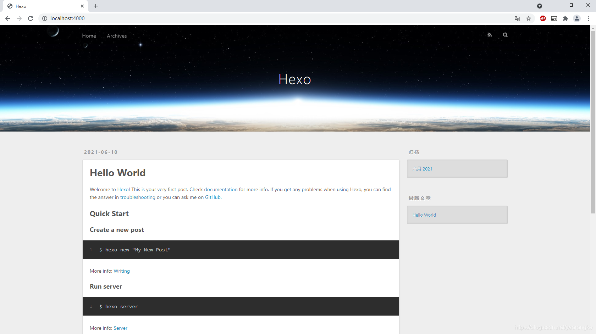Image resolution: width=596 pixels, height=334 pixels.
Task: Follow the Hello World post link in sidebar
Action: [424, 215]
